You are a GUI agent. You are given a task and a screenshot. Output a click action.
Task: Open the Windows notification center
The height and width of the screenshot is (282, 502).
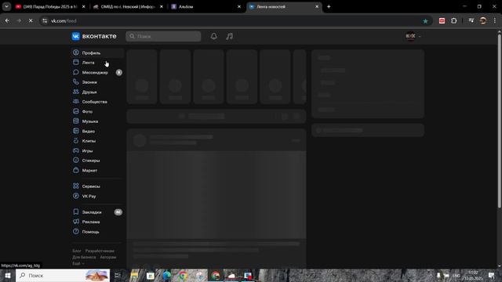(x=492, y=275)
